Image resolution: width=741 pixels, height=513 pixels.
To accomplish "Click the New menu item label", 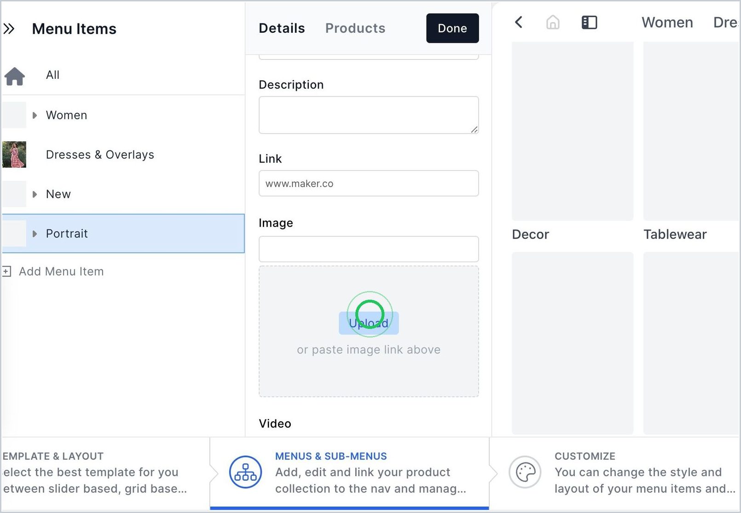I will [58, 194].
